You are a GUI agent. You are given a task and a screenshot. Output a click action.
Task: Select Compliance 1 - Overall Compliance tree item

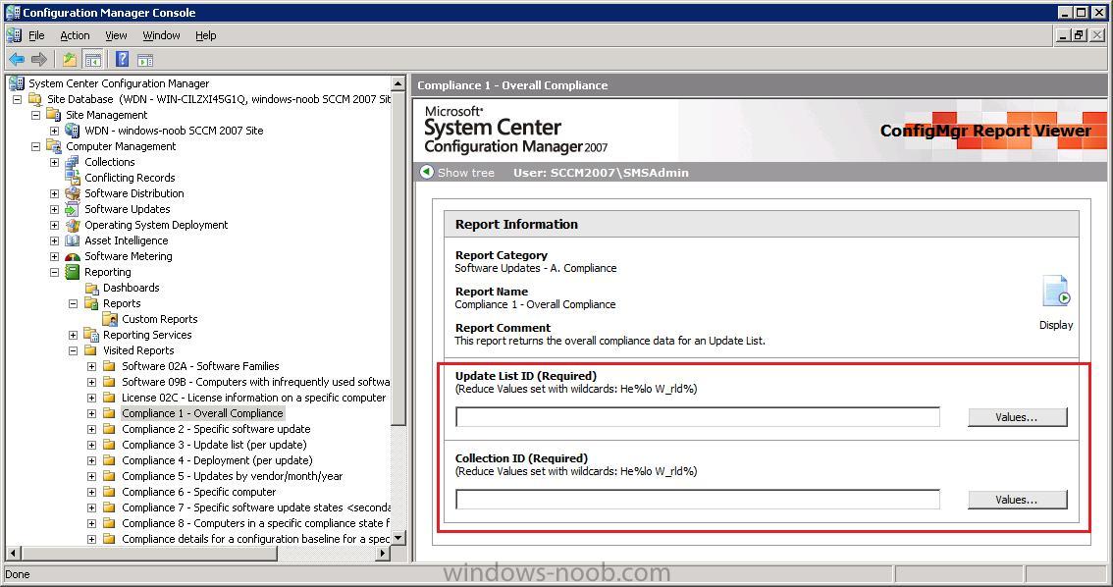tap(202, 413)
